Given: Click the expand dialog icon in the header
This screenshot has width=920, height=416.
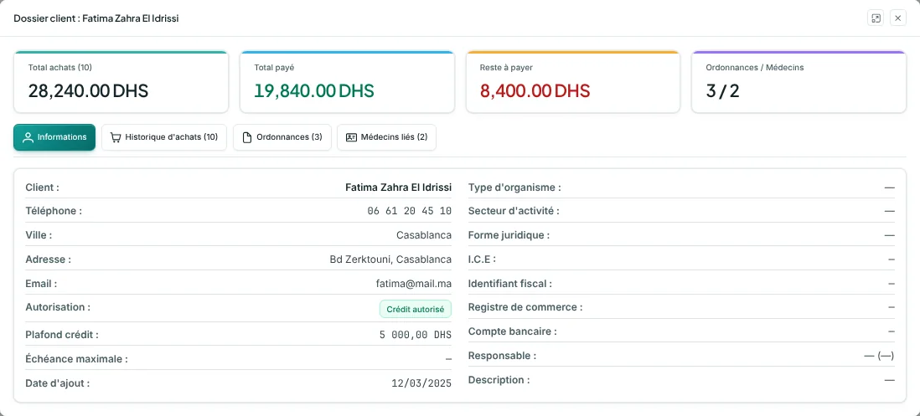Looking at the screenshot, I should point(876,18).
